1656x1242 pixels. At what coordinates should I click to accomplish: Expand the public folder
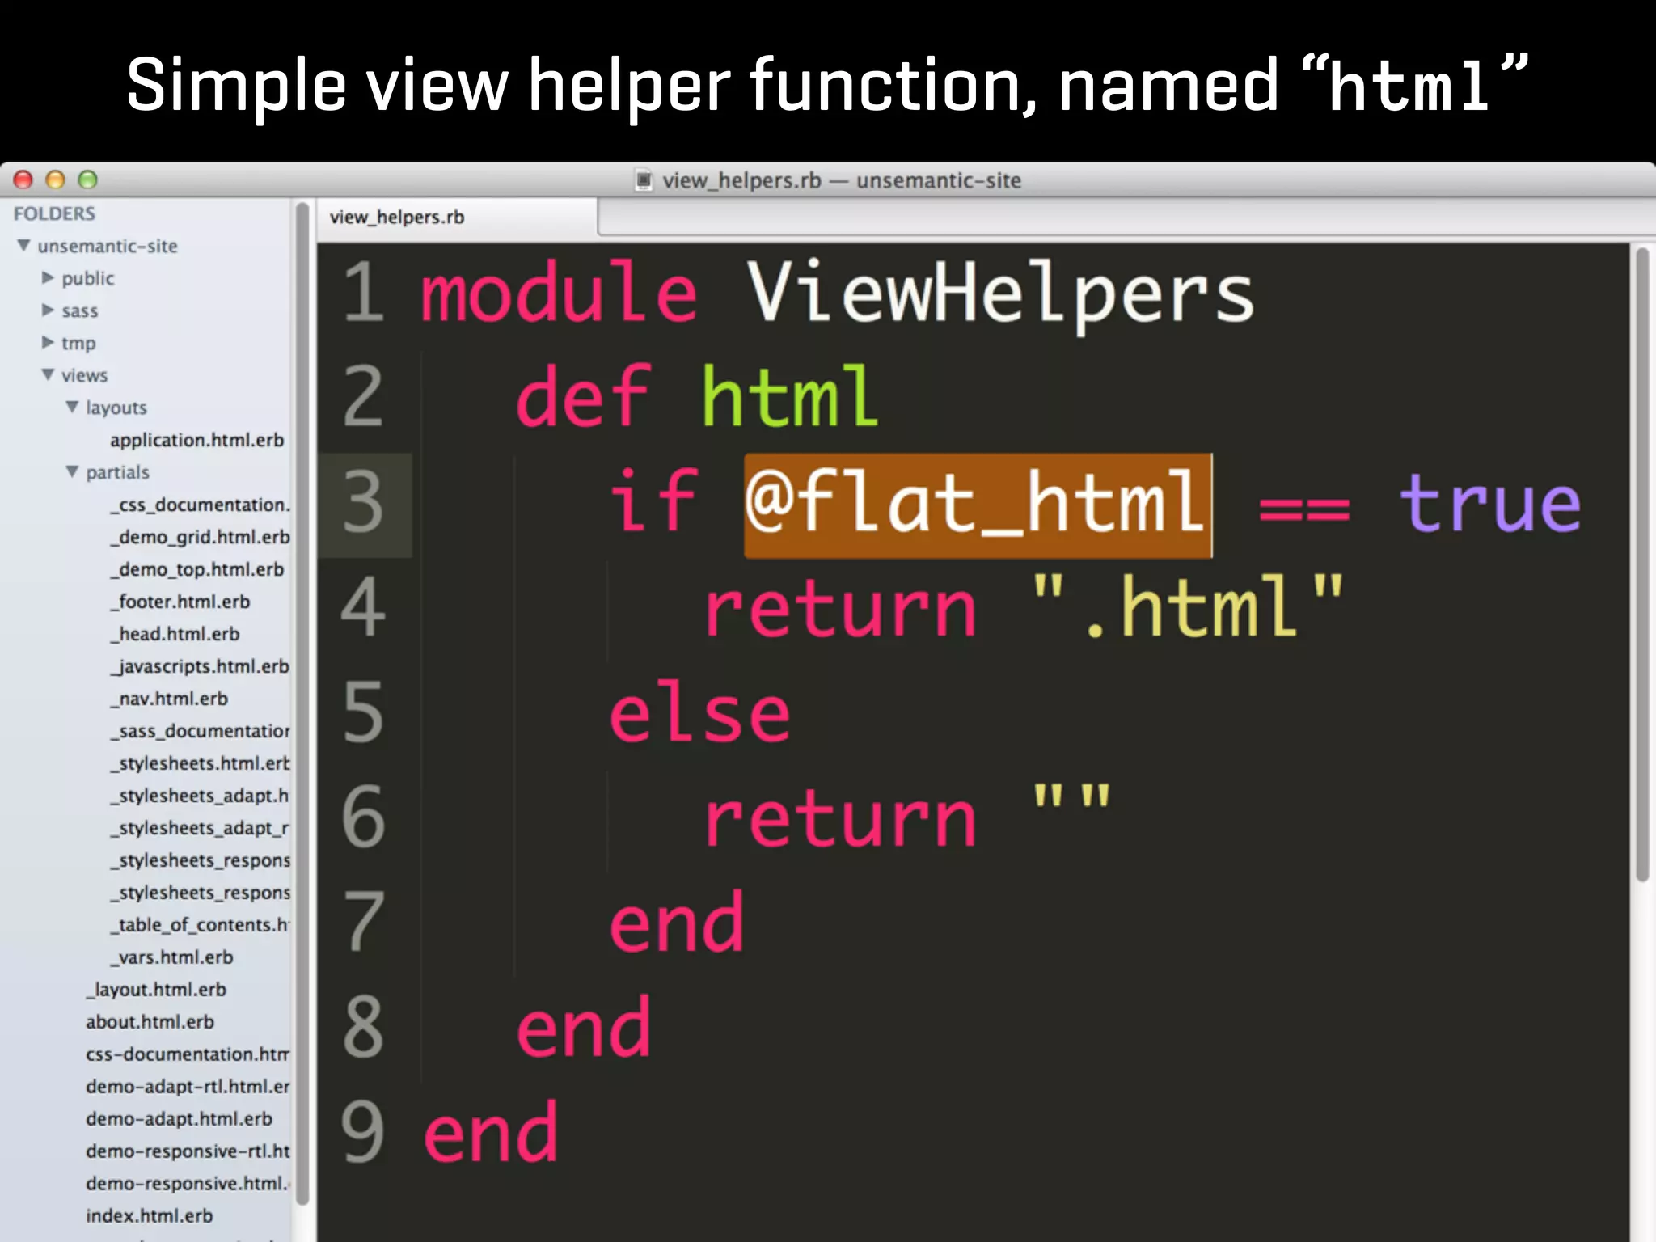[x=48, y=277]
